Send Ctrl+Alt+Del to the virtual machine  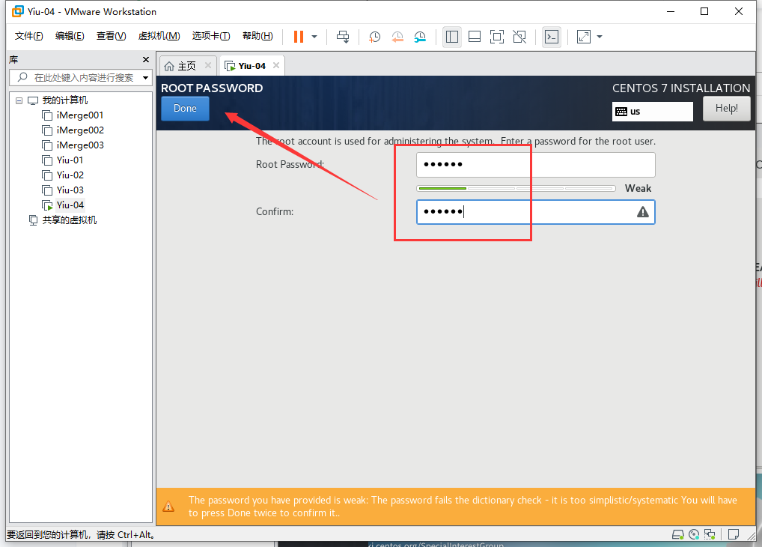(343, 37)
